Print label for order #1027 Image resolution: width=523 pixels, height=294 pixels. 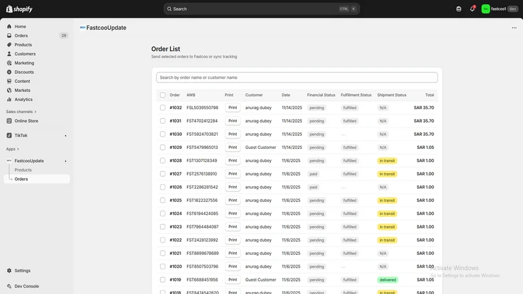coord(233,174)
